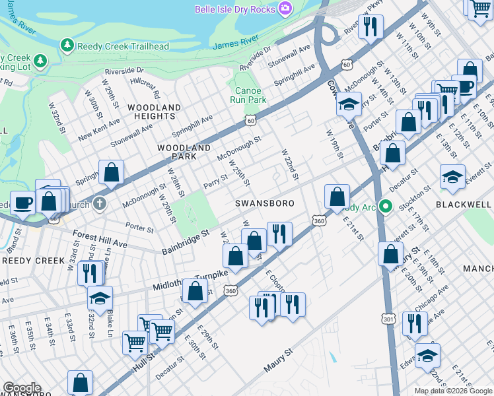Click the church cross marker icon
This screenshot has height=396, width=494.
[100, 203]
